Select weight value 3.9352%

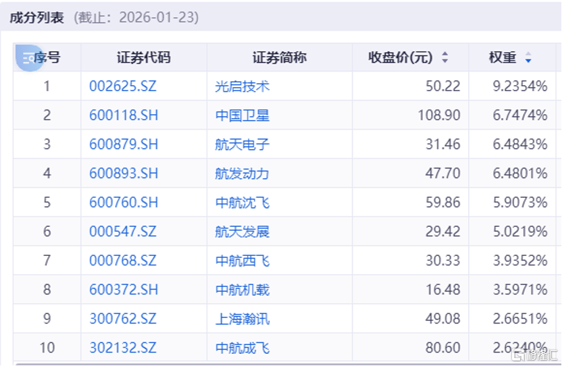tap(520, 261)
